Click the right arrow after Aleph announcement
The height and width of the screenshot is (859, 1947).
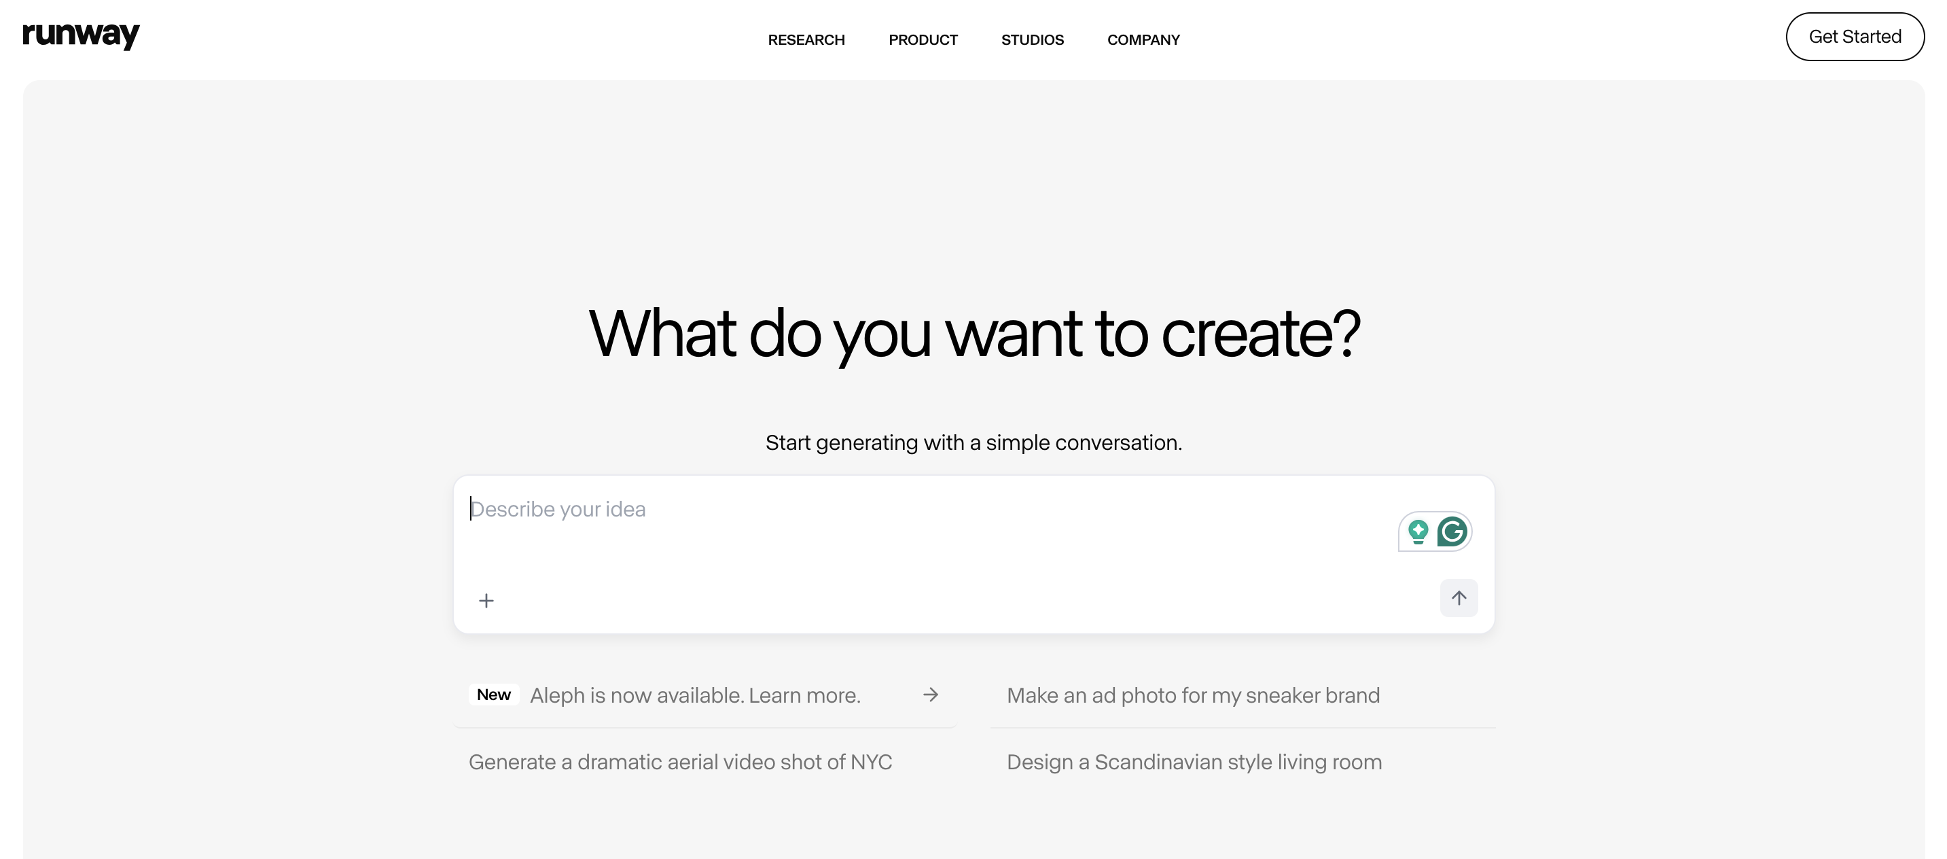tap(931, 694)
